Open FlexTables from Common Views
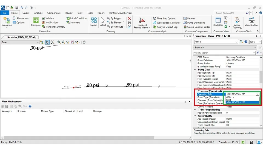263x150 pixels. tap(218, 21)
